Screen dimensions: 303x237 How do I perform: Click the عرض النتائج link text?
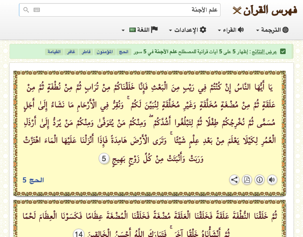point(264,52)
